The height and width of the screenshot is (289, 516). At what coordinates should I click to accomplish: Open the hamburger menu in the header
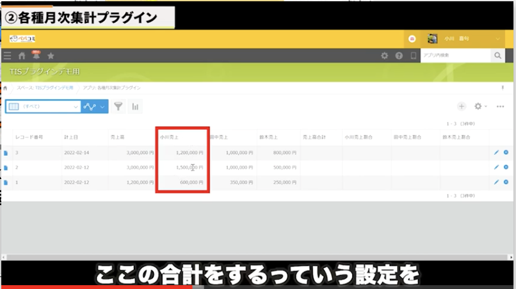point(7,56)
